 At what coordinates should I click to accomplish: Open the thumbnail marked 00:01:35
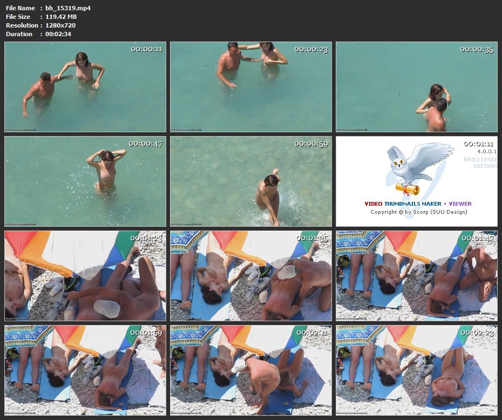click(251, 276)
